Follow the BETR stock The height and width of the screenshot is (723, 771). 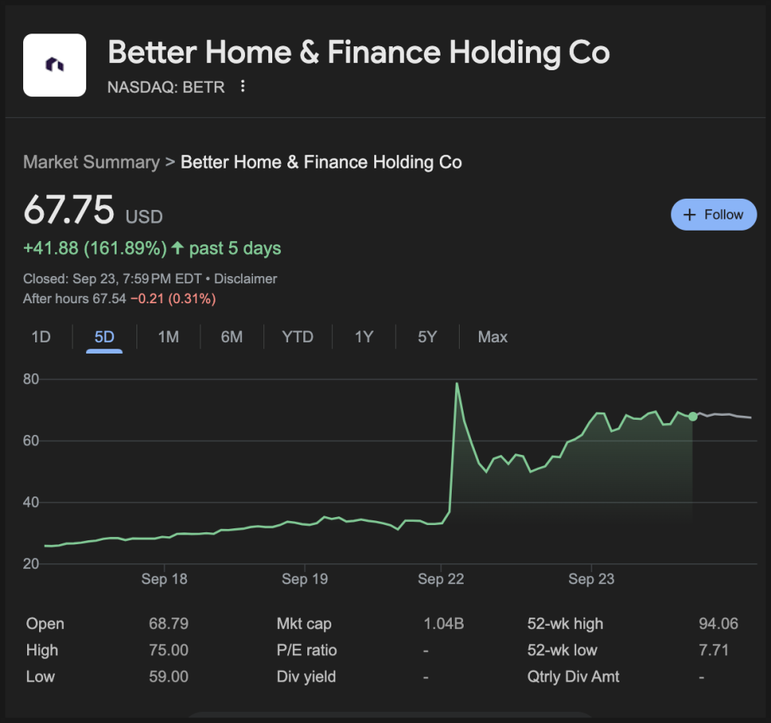(x=714, y=215)
